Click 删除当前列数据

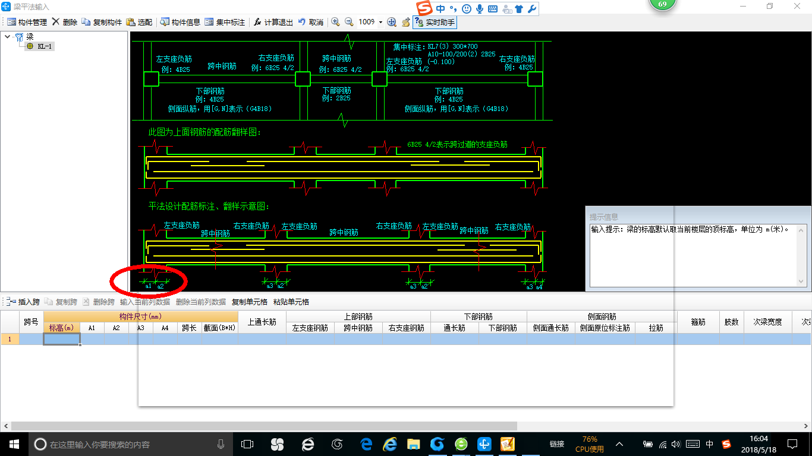point(201,302)
